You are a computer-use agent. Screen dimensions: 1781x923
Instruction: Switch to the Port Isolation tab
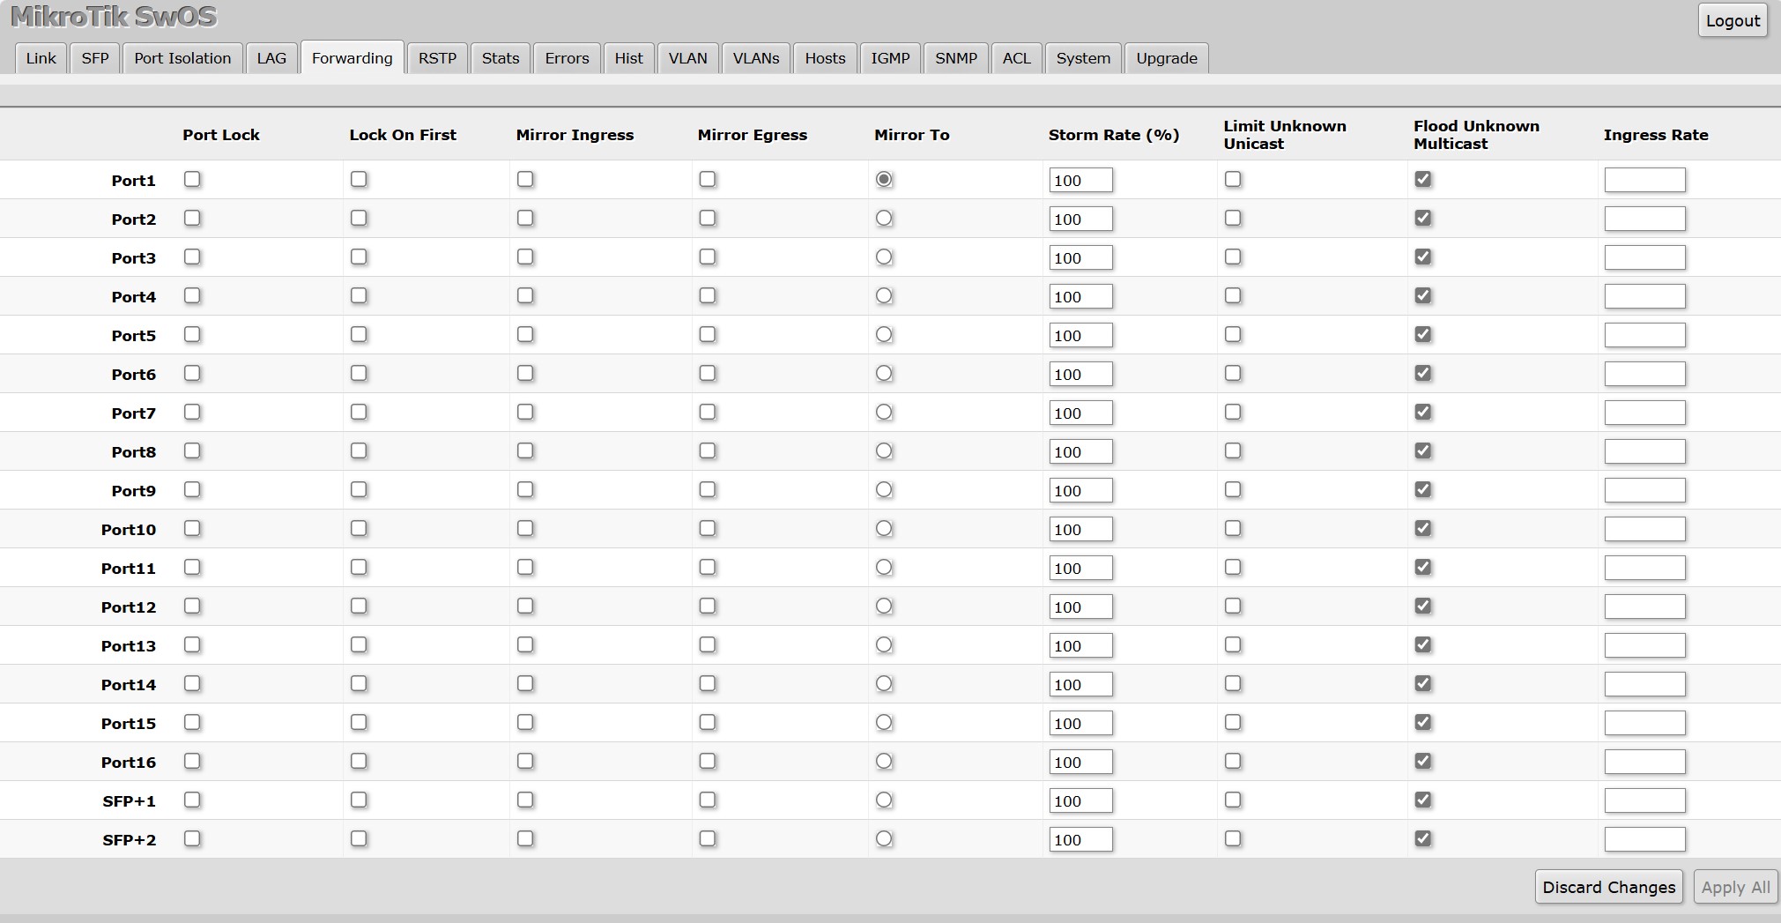(x=182, y=58)
